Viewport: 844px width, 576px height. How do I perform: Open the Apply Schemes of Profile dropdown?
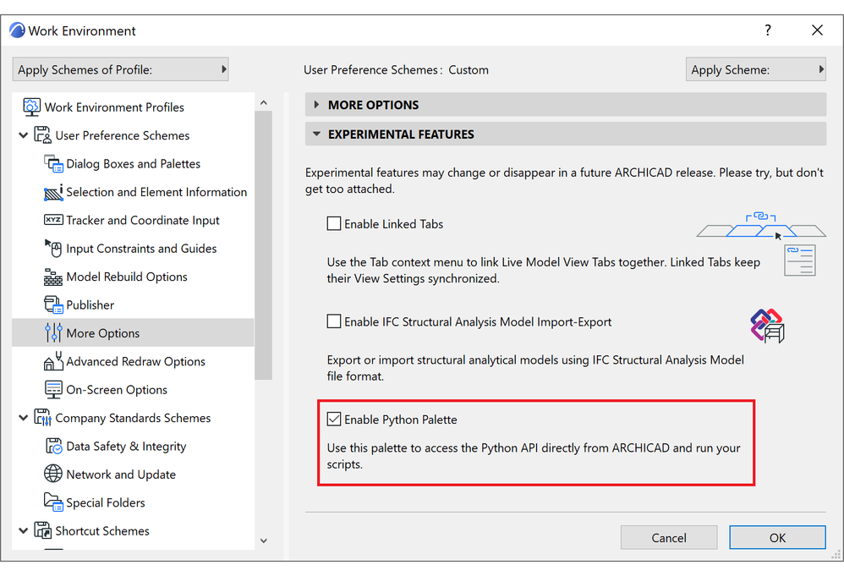(121, 69)
